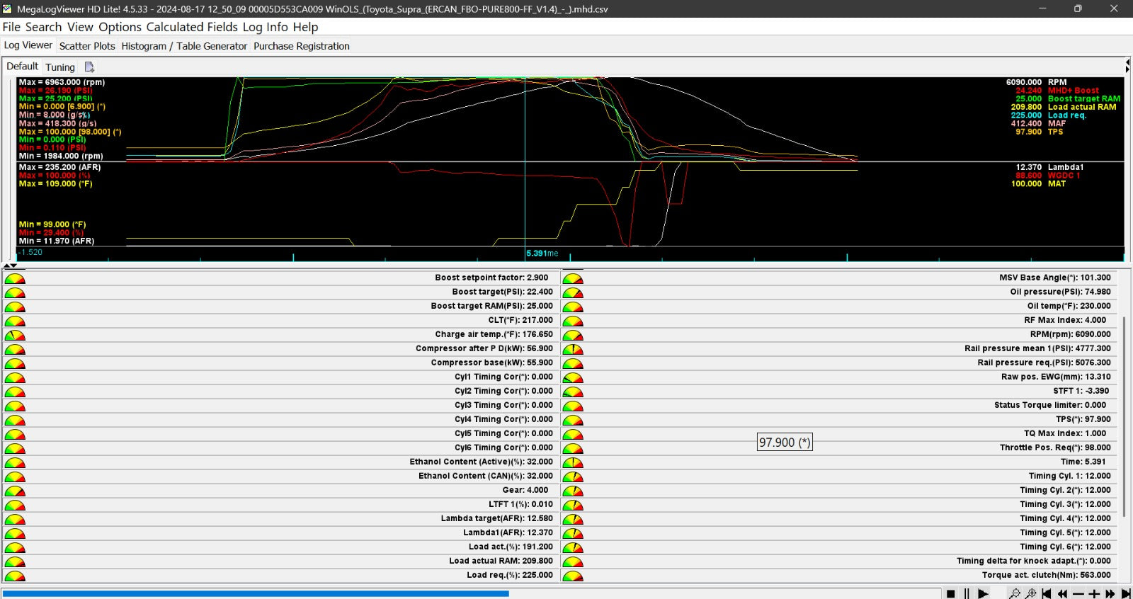Jump to the end of the log
This screenshot has height=599, width=1133.
click(1126, 593)
